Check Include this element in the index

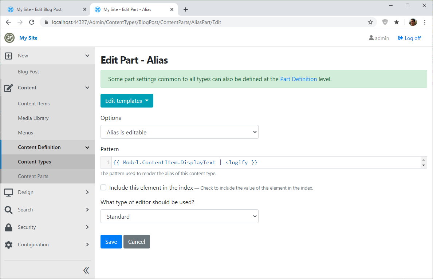103,187
